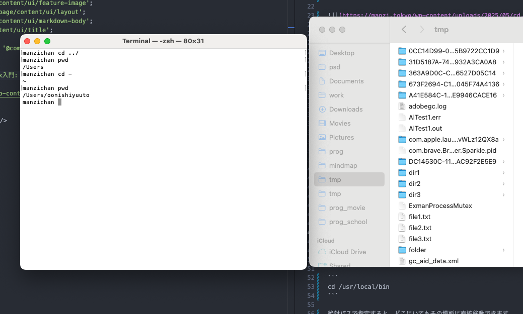This screenshot has height=314, width=523.
Task: Click the terminal prompt cursor block
Action: pyautogui.click(x=60, y=102)
